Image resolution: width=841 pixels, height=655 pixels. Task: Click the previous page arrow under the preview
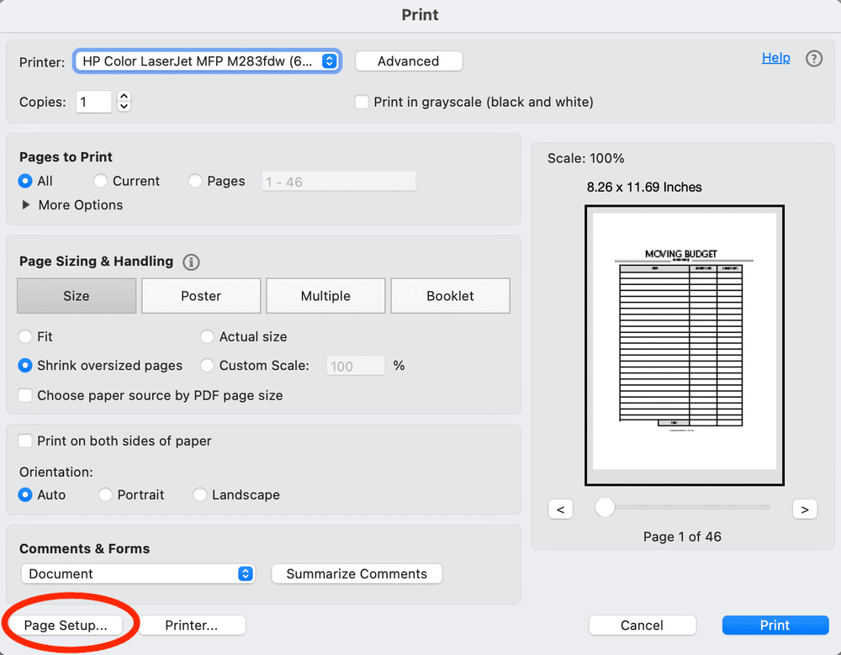click(560, 509)
